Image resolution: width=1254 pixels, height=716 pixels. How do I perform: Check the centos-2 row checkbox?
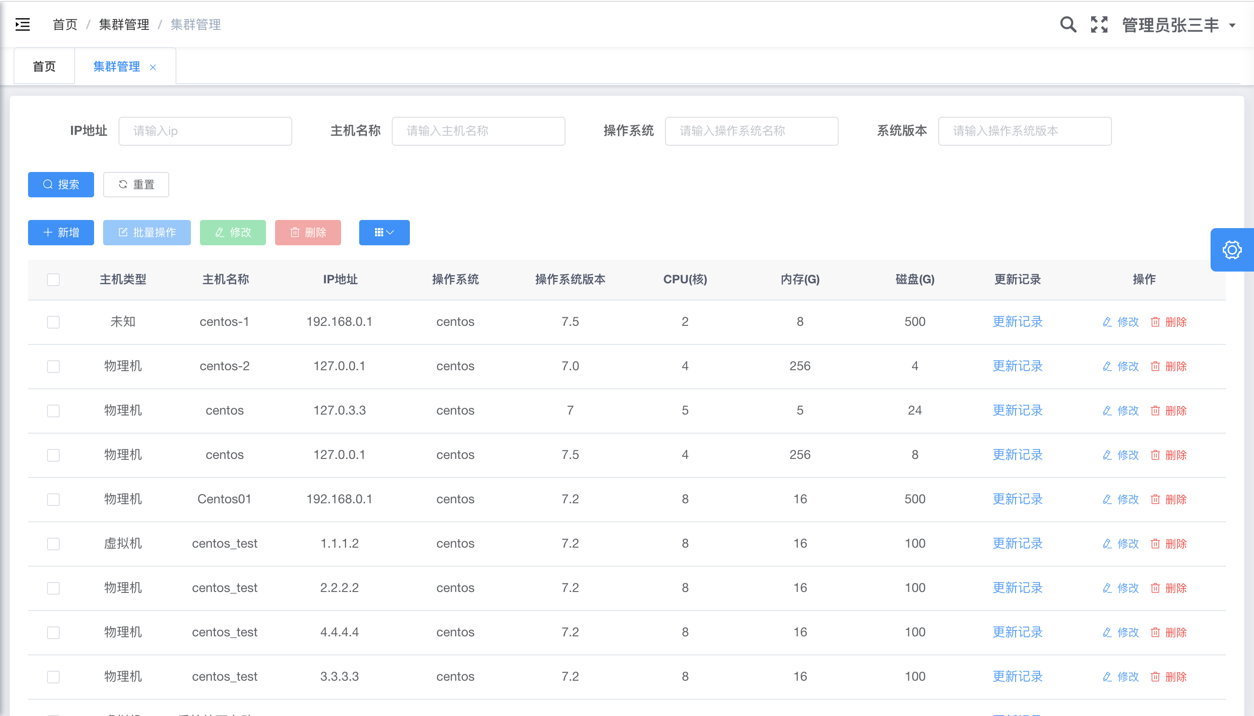pyautogui.click(x=53, y=366)
